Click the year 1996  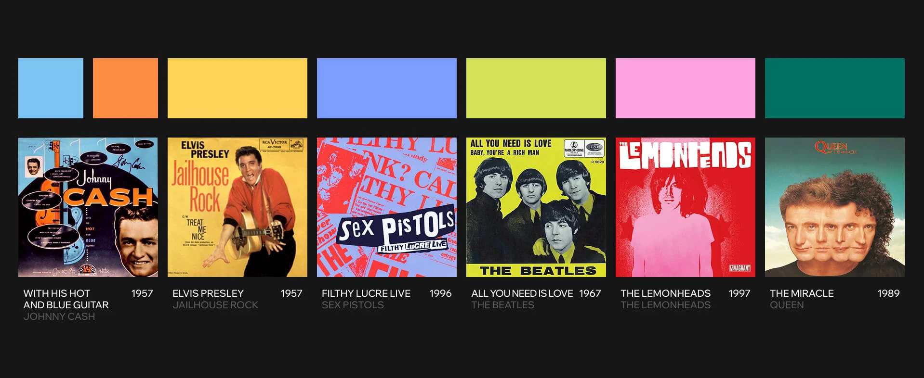(x=441, y=293)
